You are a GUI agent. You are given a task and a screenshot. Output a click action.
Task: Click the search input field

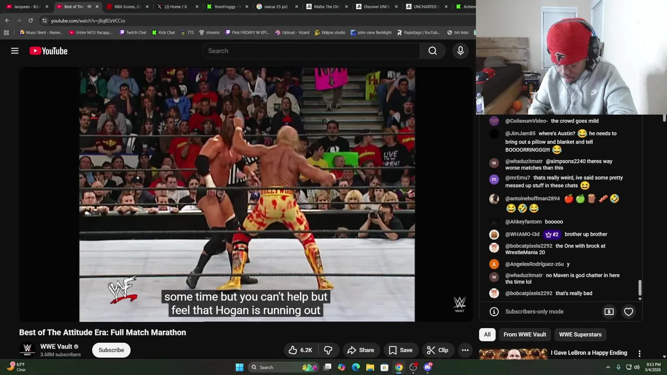(x=311, y=51)
